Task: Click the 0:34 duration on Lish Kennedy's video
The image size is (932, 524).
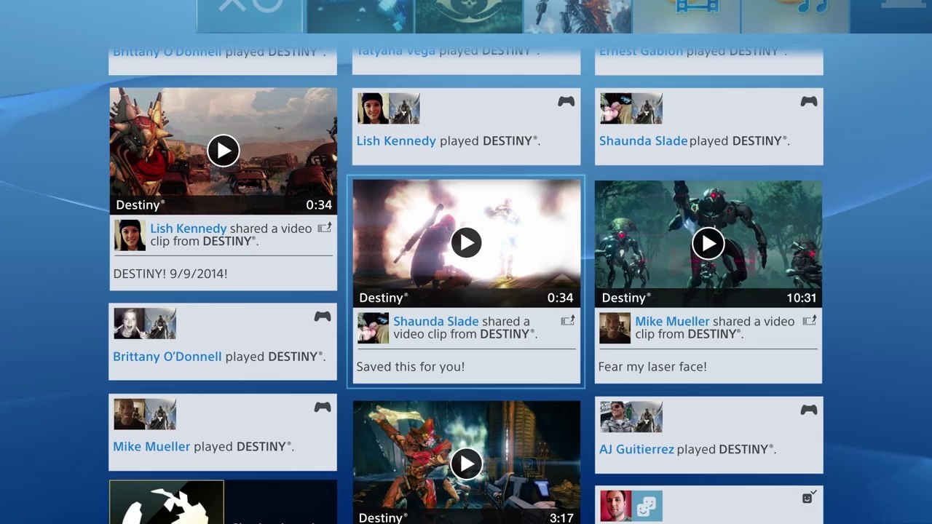Action: (x=318, y=205)
